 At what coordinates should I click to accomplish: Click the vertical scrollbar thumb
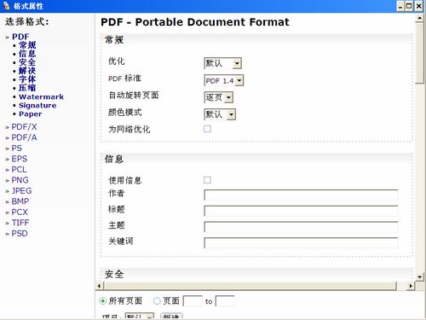click(420, 54)
